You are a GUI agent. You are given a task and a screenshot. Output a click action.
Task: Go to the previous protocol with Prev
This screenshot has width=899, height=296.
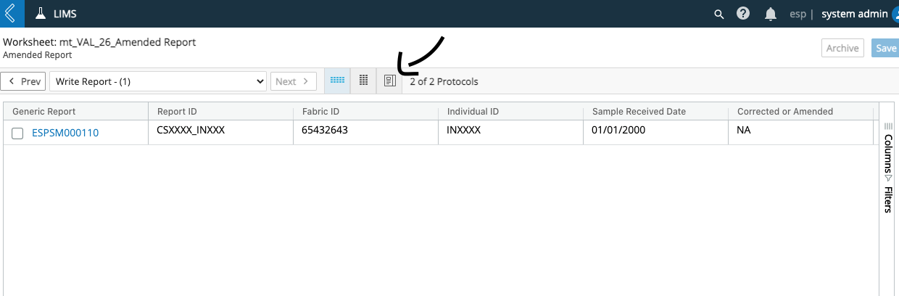click(24, 81)
